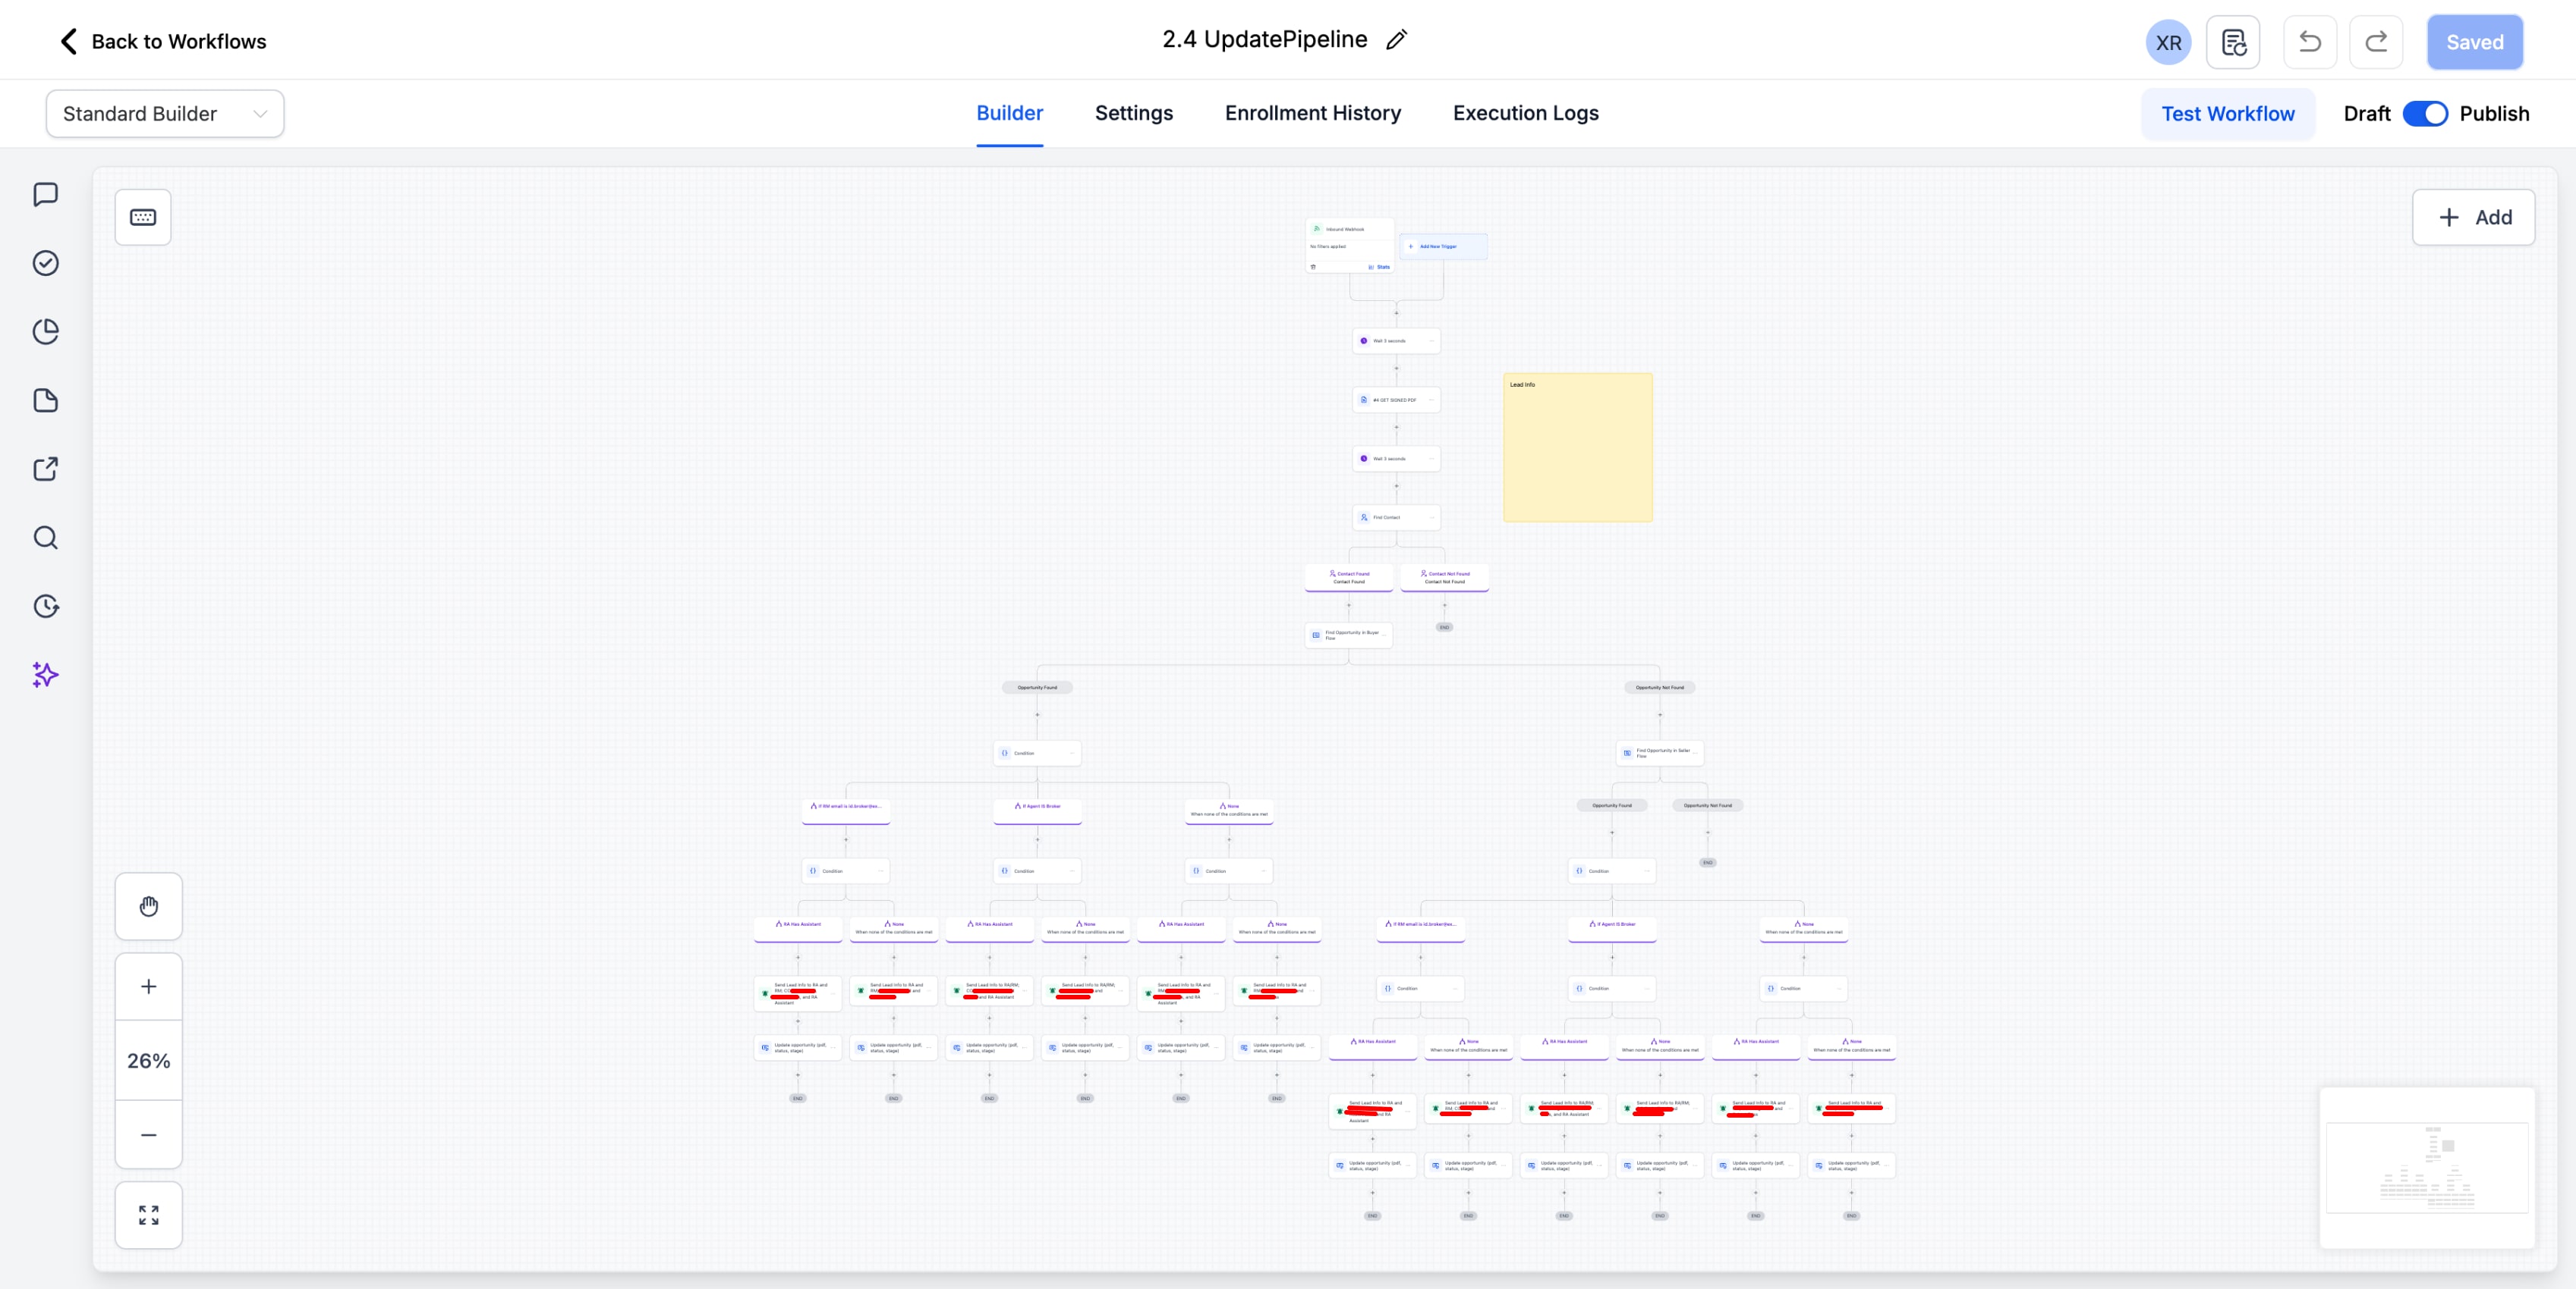Go back using the Back to Workflows arrow

pos(68,41)
